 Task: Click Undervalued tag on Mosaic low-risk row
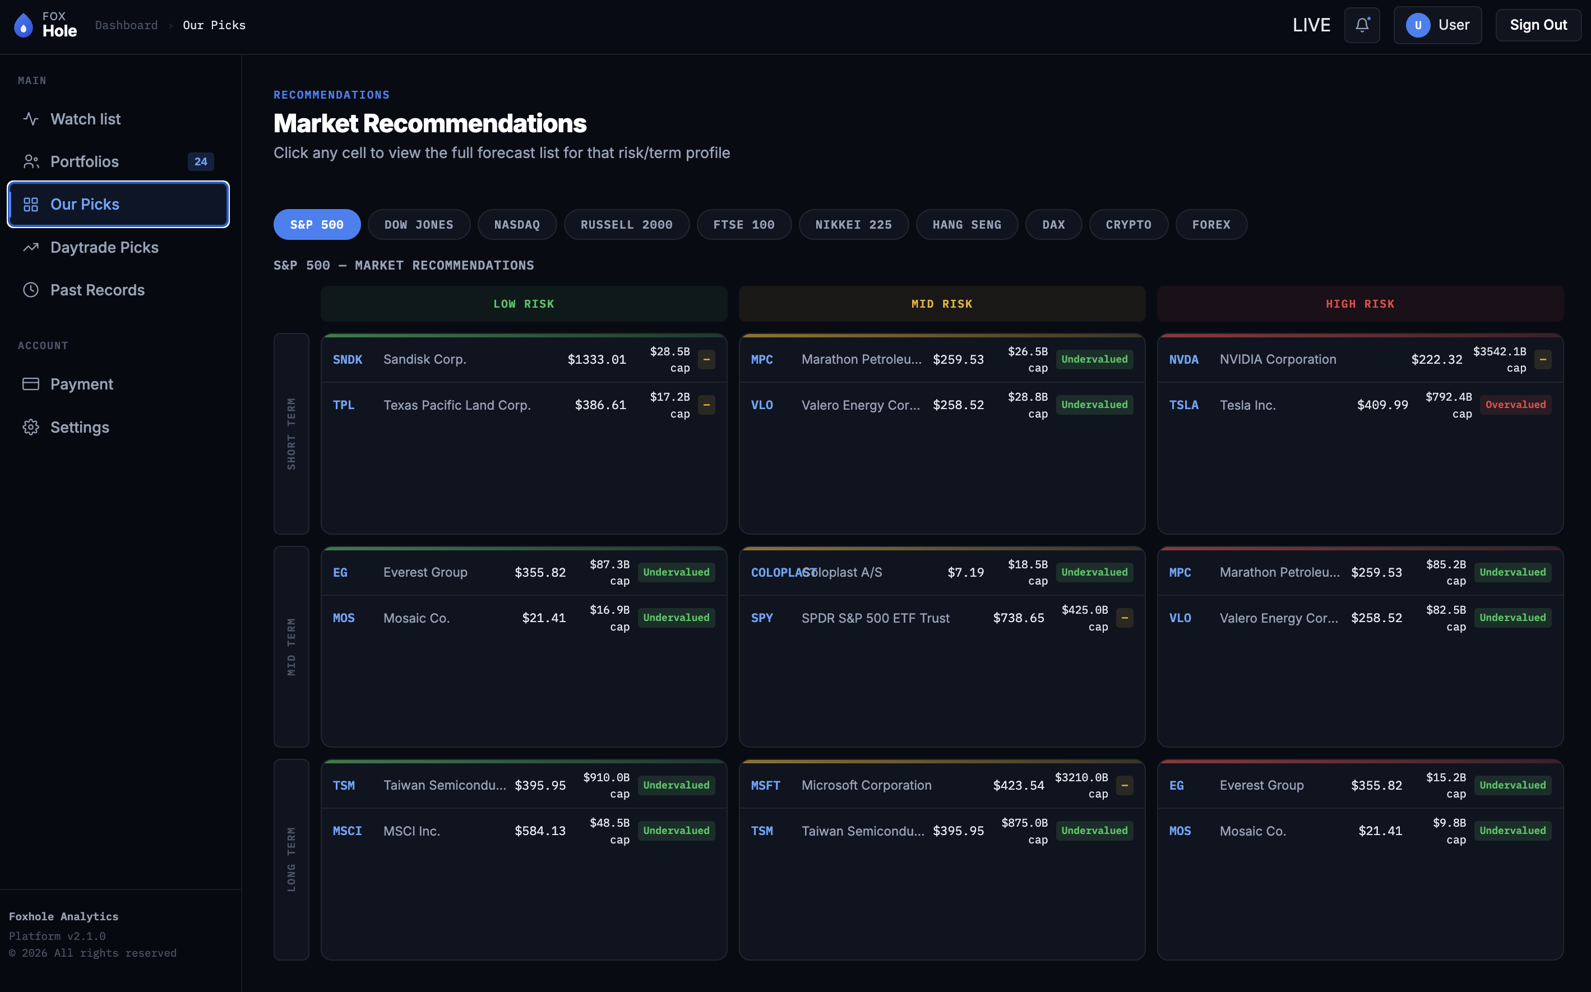[677, 618]
